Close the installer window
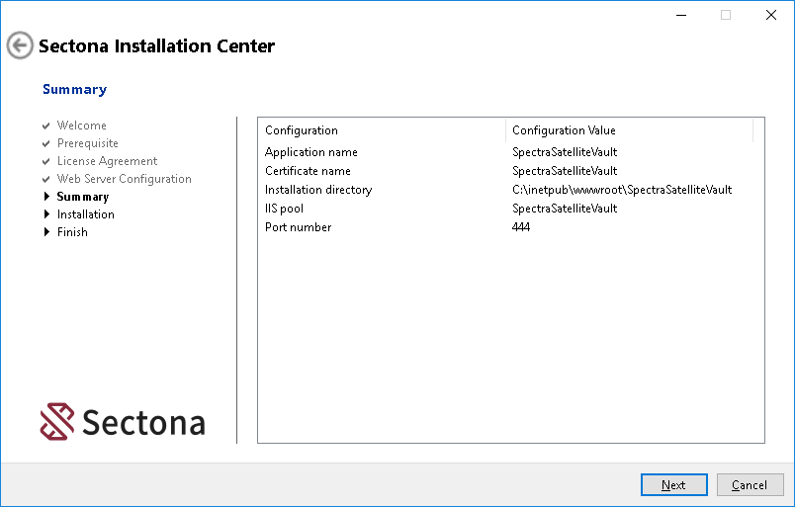The image size is (795, 507). (x=771, y=15)
